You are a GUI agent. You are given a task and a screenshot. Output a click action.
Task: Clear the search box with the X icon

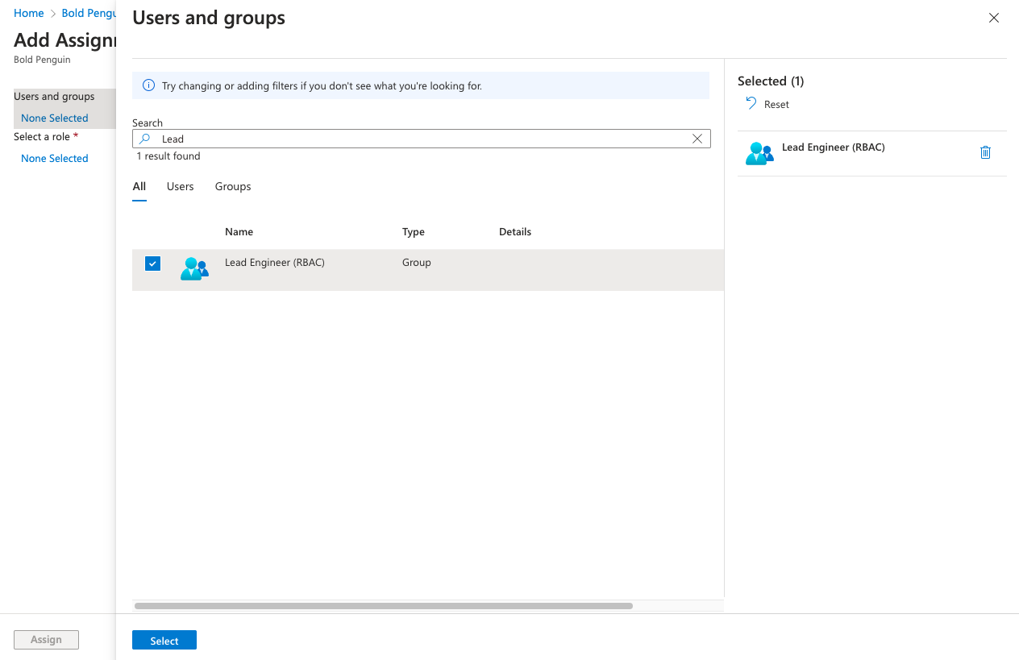(697, 139)
